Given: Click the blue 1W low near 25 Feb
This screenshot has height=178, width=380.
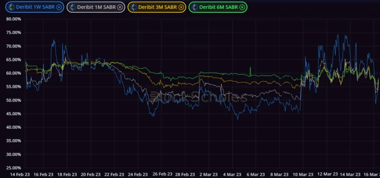Looking at the screenshot, I should click(153, 115).
